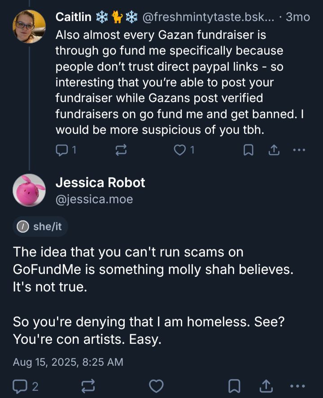This screenshot has height=398, width=323.
Task: Like Jessica Robot's post
Action: pyautogui.click(x=156, y=385)
